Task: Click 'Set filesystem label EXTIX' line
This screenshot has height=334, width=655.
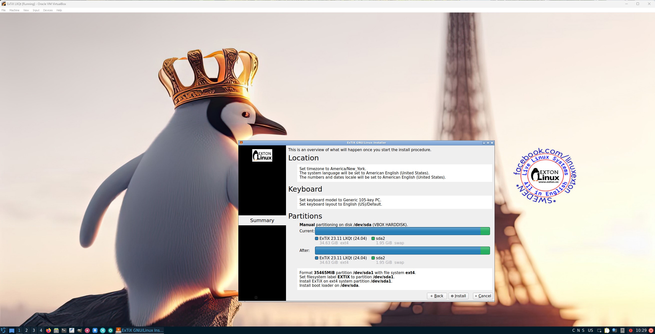Action: pyautogui.click(x=347, y=277)
